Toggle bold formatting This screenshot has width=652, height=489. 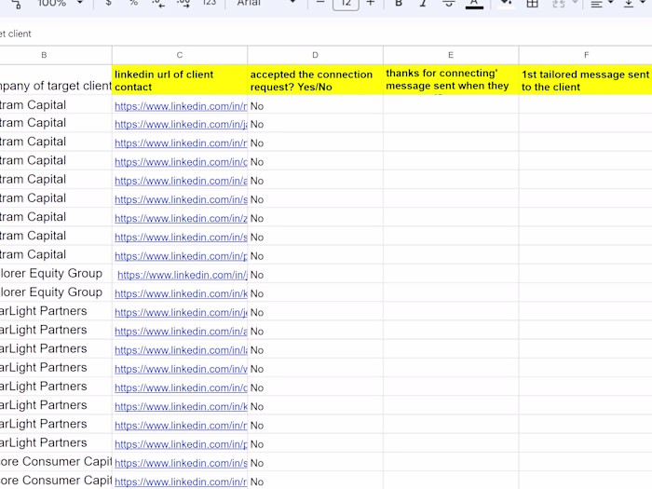point(399,3)
